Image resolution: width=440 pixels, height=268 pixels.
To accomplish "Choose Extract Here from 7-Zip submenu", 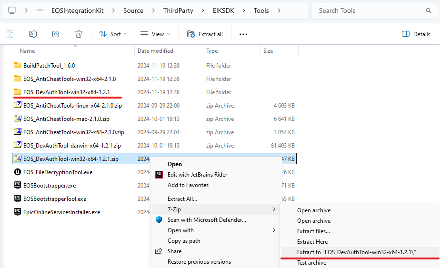I will click(312, 242).
